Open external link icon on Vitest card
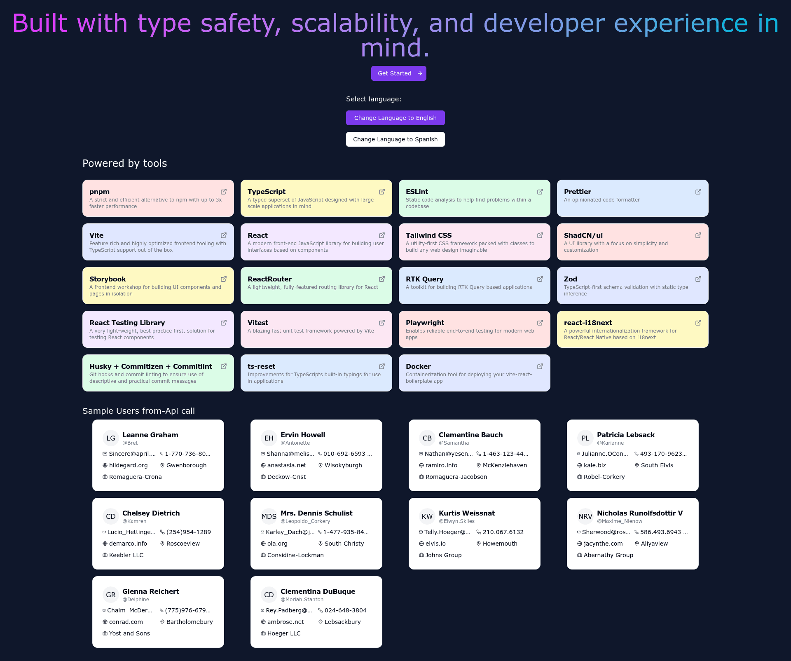 pos(382,323)
